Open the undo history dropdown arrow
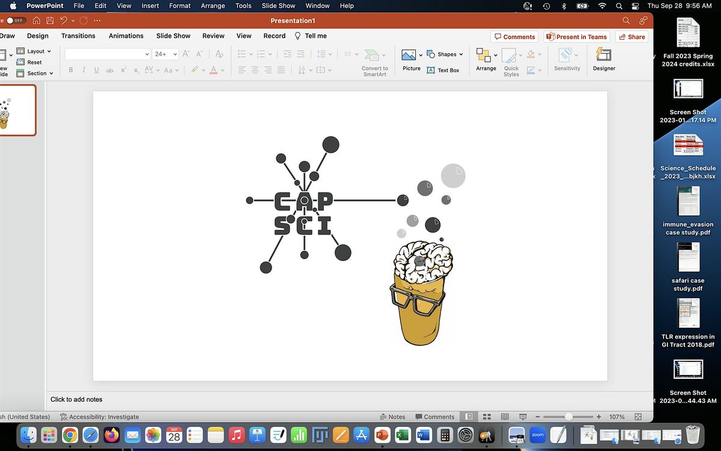This screenshot has width=721, height=451. pos(73,20)
